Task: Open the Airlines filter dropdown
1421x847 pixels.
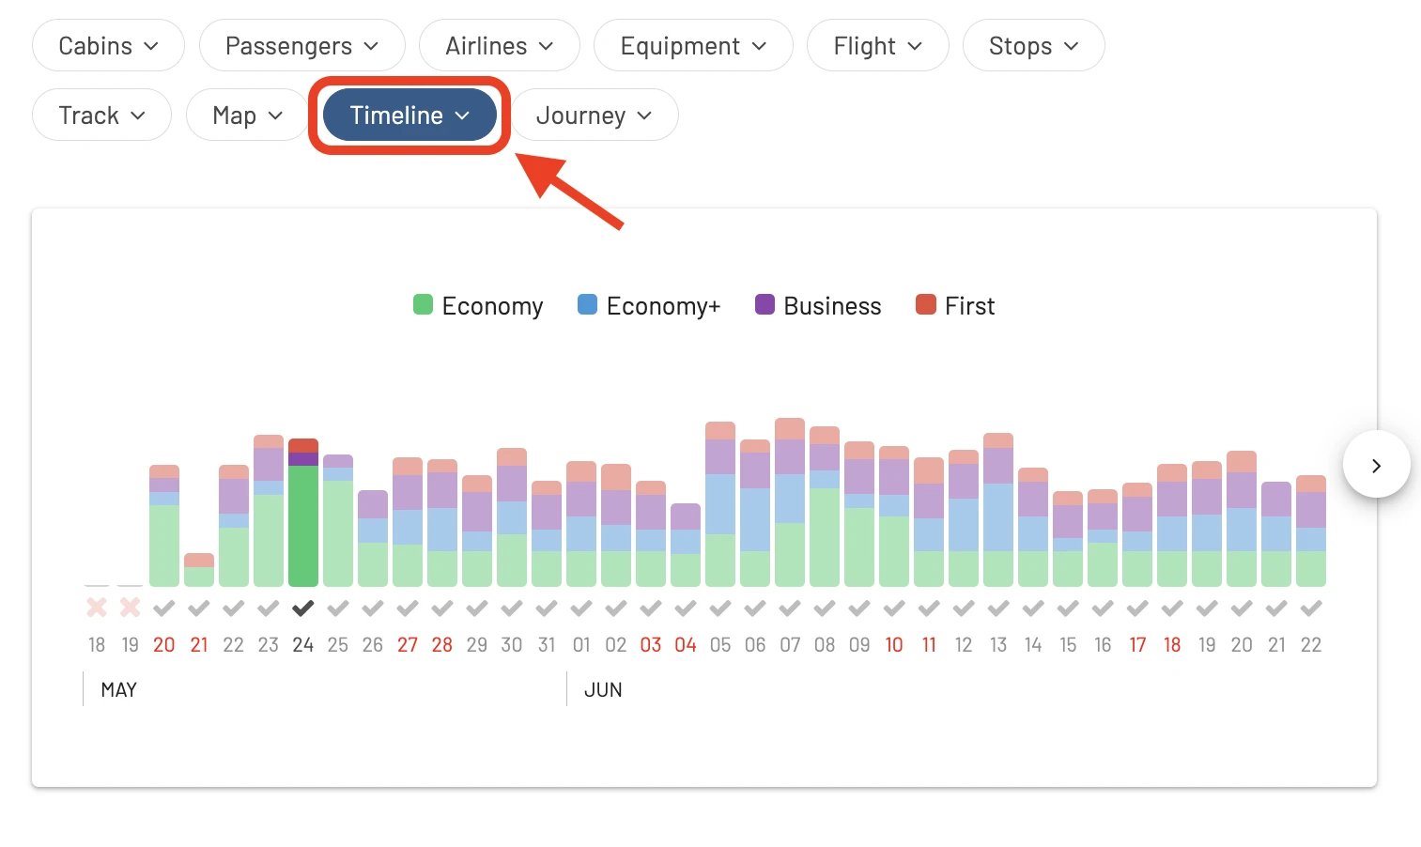Action: point(499,45)
